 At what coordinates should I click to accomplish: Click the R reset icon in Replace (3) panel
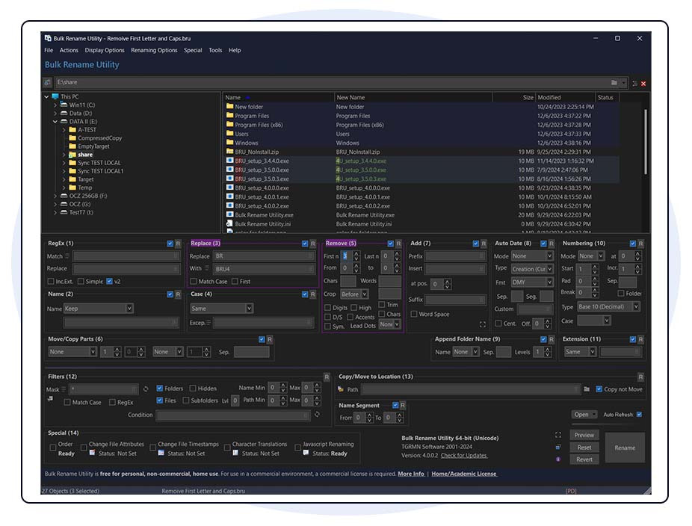pyautogui.click(x=314, y=244)
